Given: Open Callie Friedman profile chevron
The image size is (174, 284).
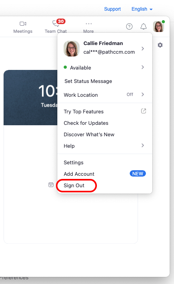Looking at the screenshot, I should tap(143, 49).
